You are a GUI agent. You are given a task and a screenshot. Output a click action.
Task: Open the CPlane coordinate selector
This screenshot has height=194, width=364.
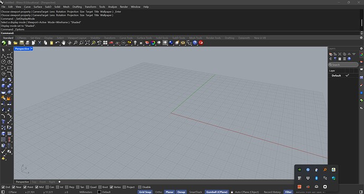click(x=13, y=192)
